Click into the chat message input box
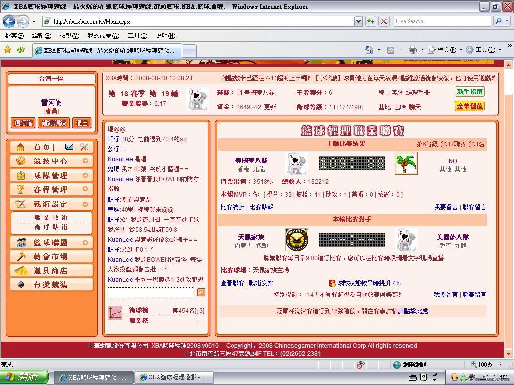The height and width of the screenshot is (385, 514). coord(151,292)
